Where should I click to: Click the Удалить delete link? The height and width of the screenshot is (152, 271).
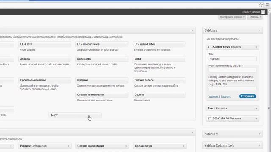pyautogui.click(x=213, y=97)
